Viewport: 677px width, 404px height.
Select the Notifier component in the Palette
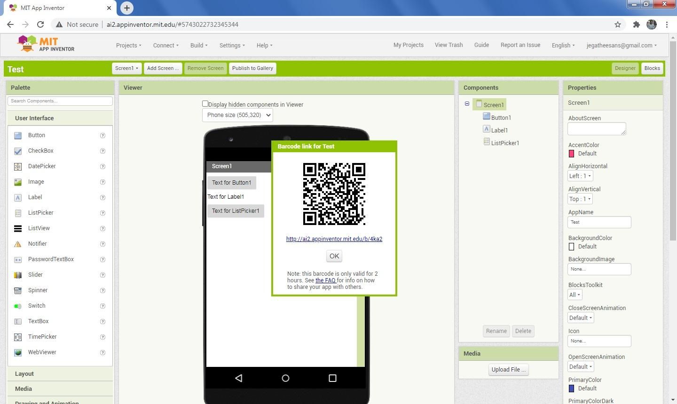pos(38,243)
